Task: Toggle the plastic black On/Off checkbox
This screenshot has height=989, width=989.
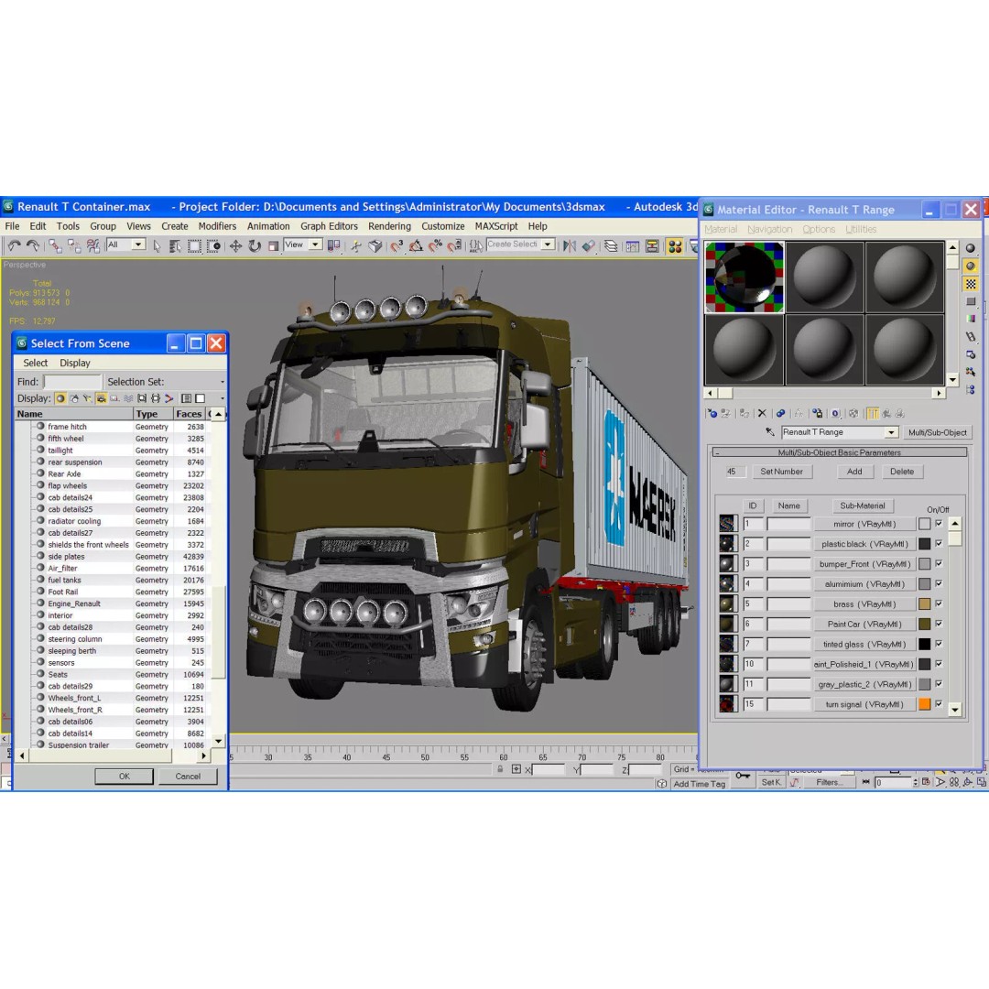Action: [939, 543]
